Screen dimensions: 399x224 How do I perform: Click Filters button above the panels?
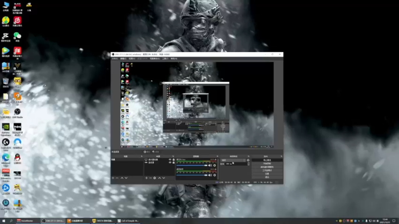(x=156, y=152)
